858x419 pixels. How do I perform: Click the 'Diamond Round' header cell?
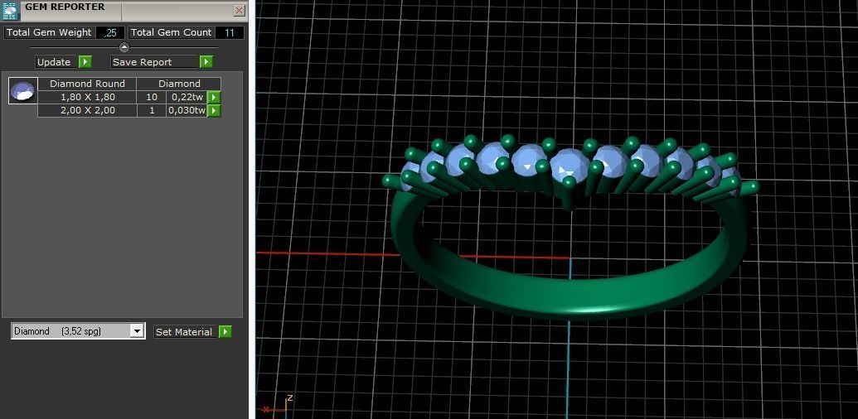(x=87, y=84)
